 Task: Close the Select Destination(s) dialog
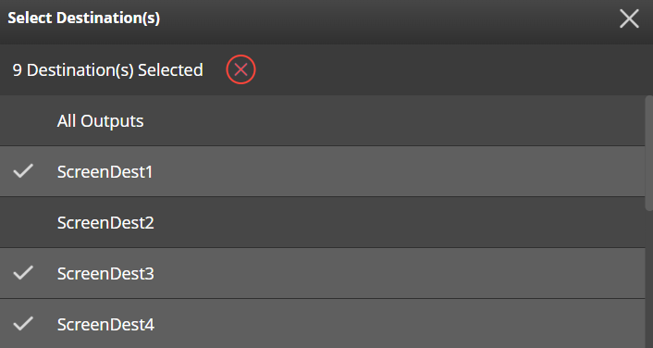click(x=629, y=19)
